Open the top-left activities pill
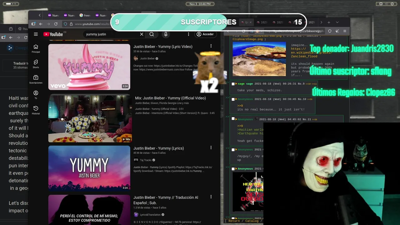 [10, 4]
